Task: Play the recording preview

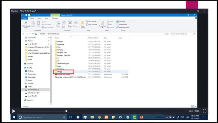Action: point(14,111)
